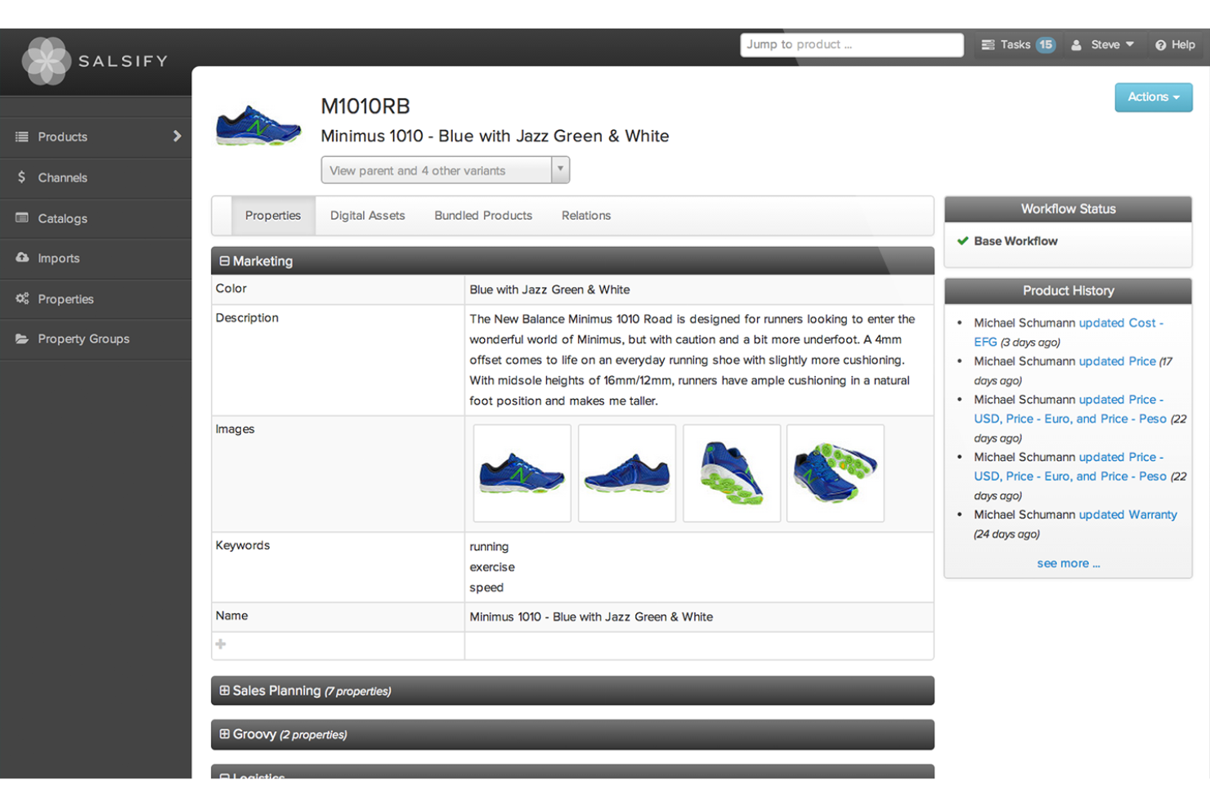The image size is (1210, 807).
Task: Click the Salsify flower logo
Action: click(x=47, y=61)
